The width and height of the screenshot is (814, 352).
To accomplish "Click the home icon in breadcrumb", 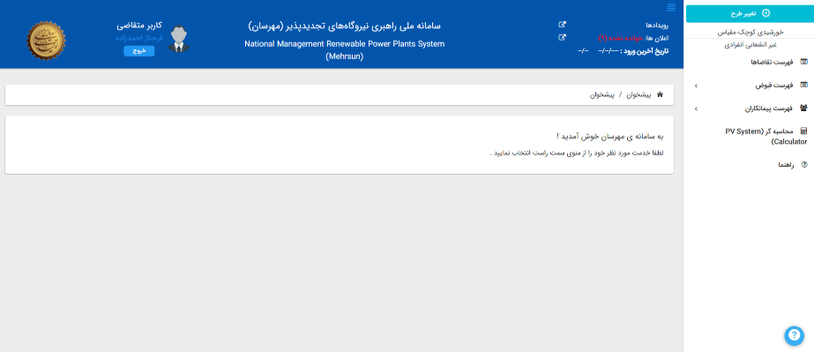I will [660, 94].
